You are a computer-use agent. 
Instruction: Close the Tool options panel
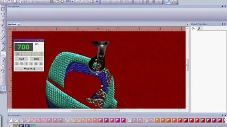pyautogui.click(x=225, y=6)
